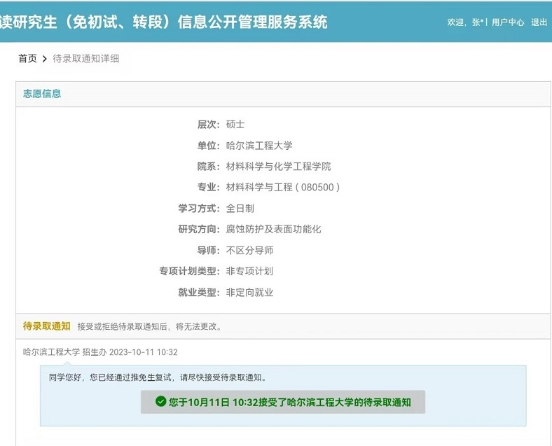
Task: Click the 志愿信息 section header
Action: click(42, 94)
